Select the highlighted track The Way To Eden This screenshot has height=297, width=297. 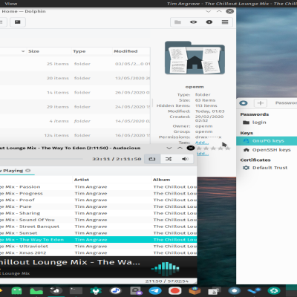click(x=99, y=240)
